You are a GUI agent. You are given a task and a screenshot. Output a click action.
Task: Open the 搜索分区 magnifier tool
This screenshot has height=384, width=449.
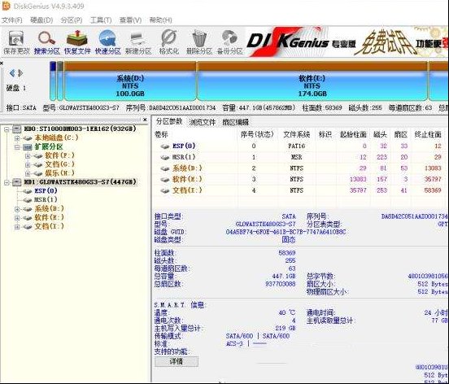pos(46,42)
